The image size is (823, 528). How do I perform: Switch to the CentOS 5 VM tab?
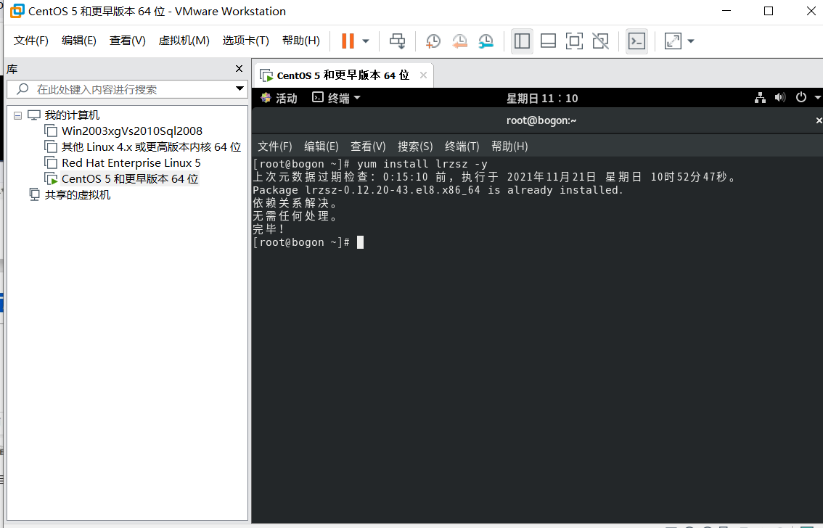pyautogui.click(x=343, y=75)
